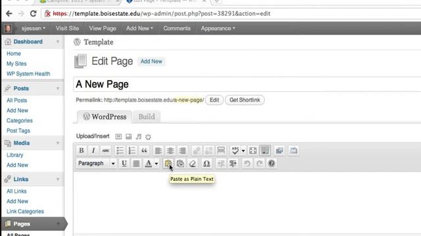
Task: Insert the More tag
Action: point(221,150)
